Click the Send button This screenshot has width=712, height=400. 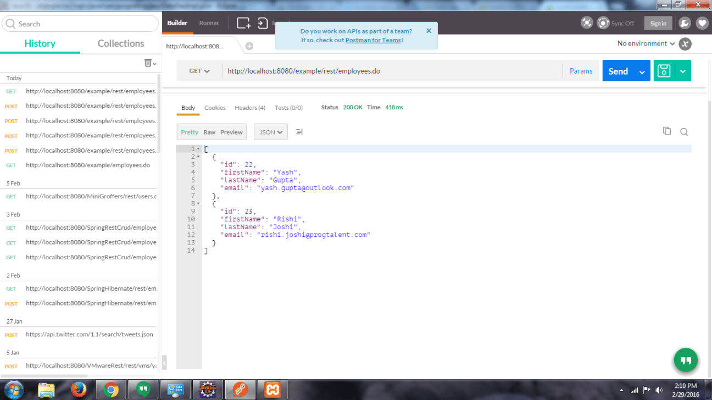(x=618, y=71)
